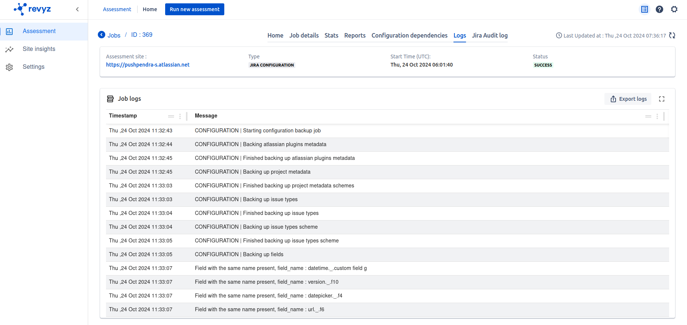
Task: Open the Assessment sidebar chart icon
Action: click(9, 32)
